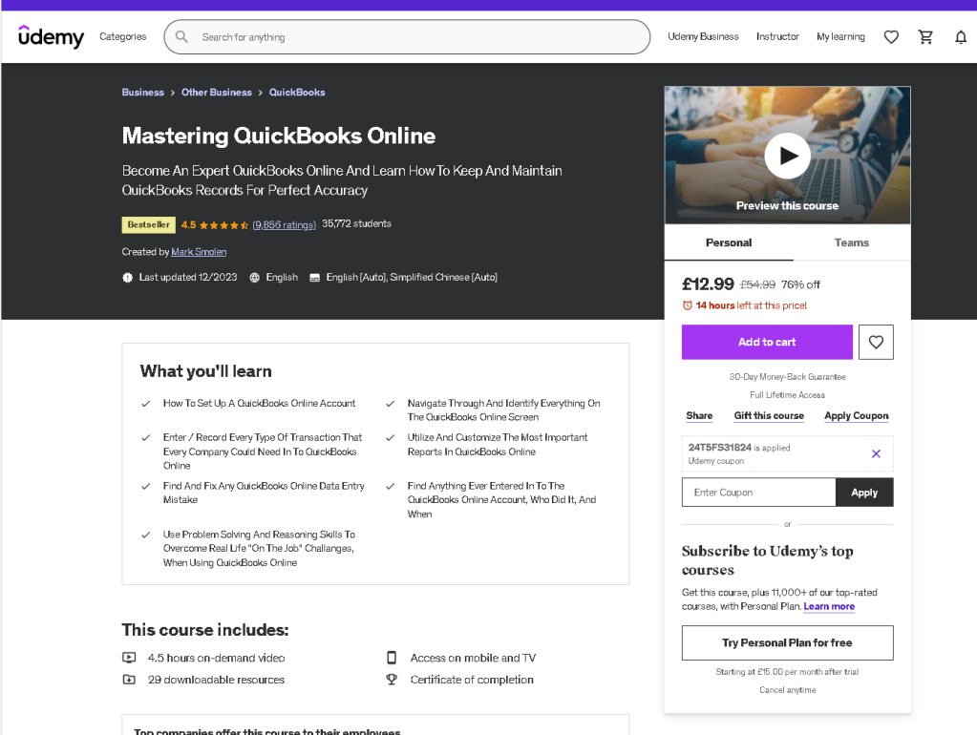
Task: Click the five-star rating icons
Action: coord(223,225)
